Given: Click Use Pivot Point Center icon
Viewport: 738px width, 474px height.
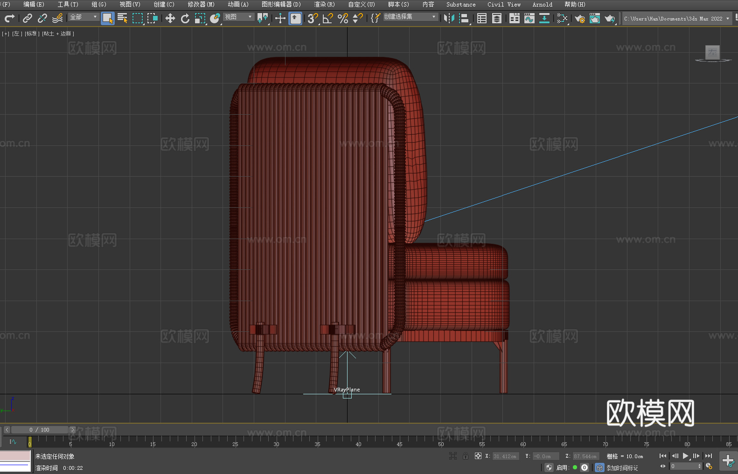Looking at the screenshot, I should (x=263, y=18).
